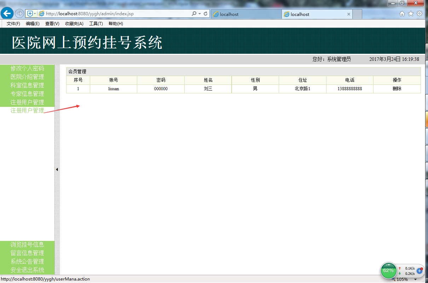Open the 文件(F) menu
Viewport: 428px width, 283px height.
[x=13, y=24]
